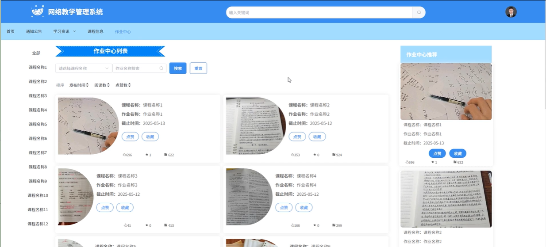Select 全部 in the course sidebar
Screen dimensions: 546x247
[36, 53]
